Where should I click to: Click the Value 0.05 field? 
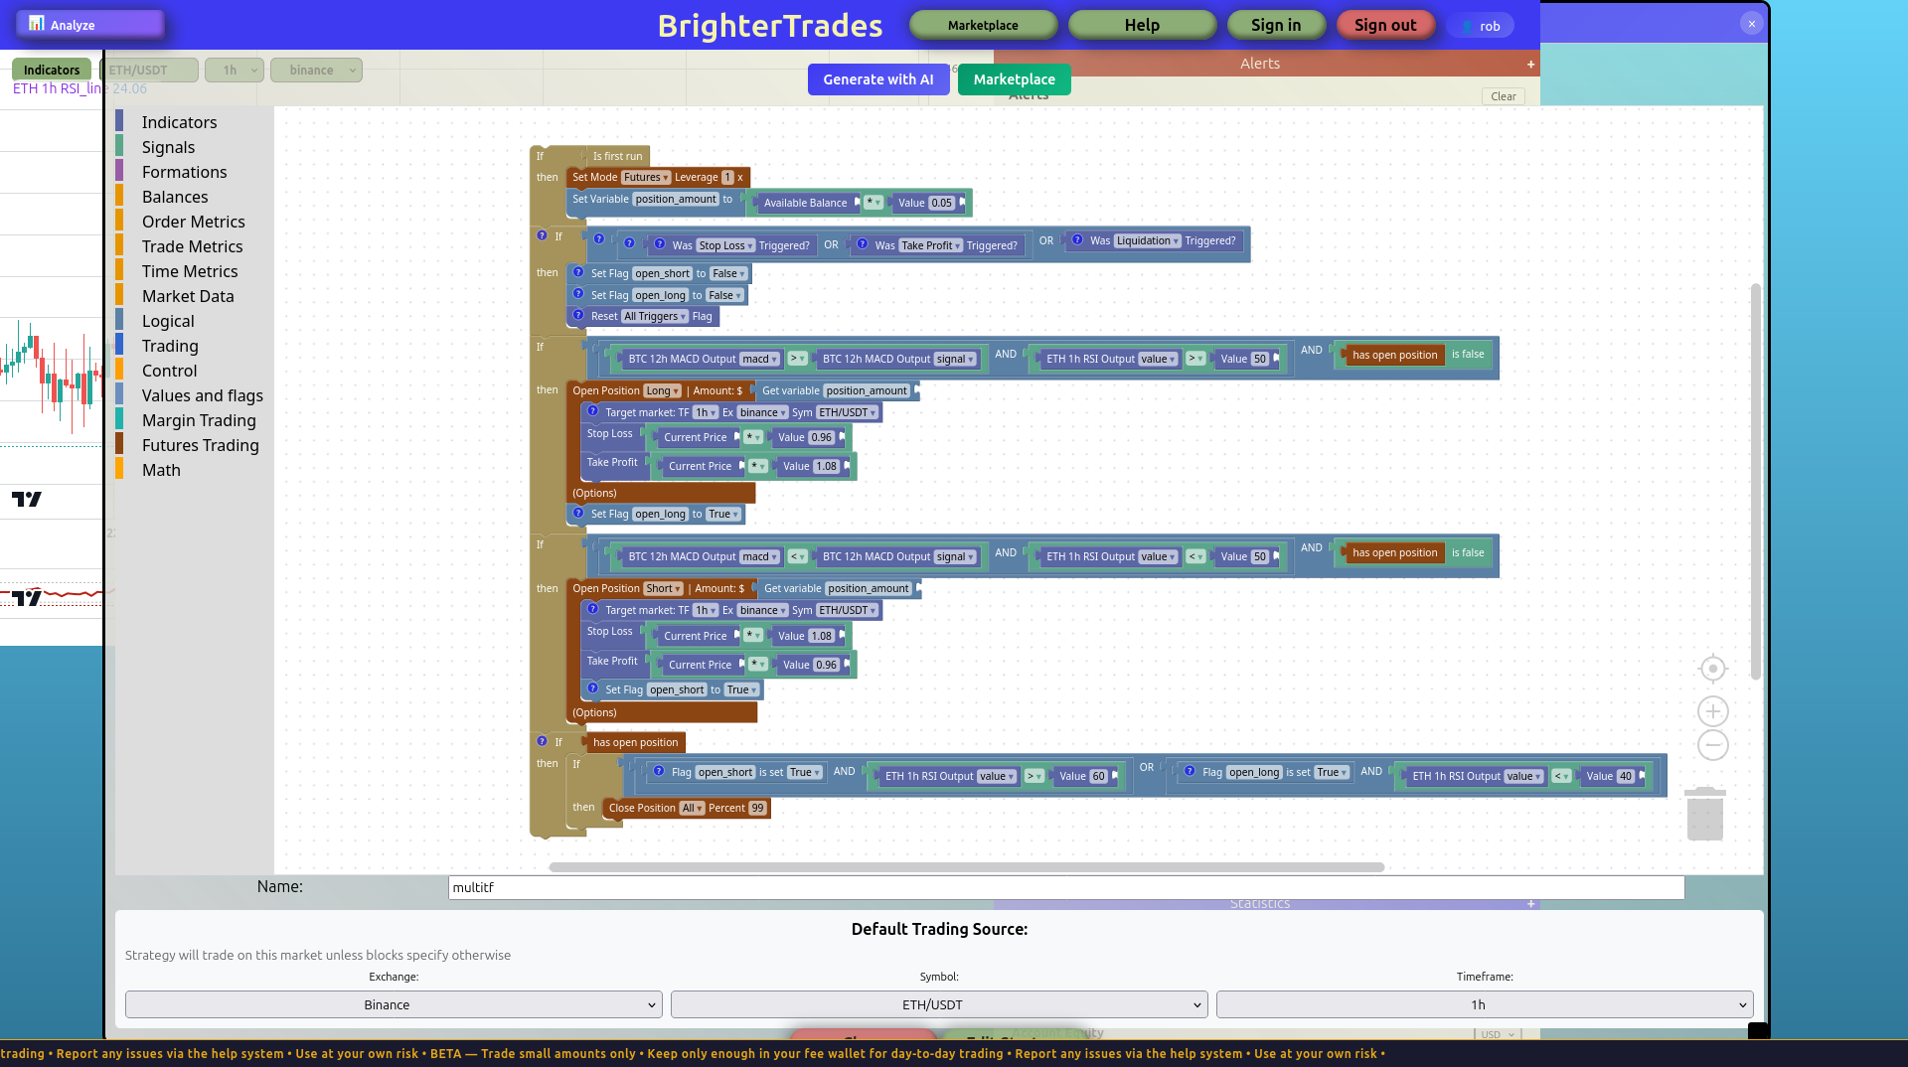pyautogui.click(x=941, y=204)
